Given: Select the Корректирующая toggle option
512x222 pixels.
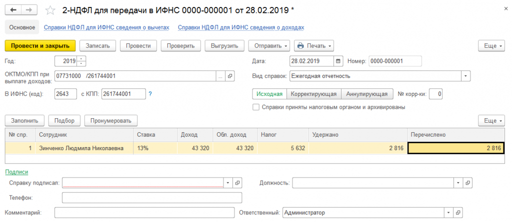Looking at the screenshot, I should [314, 94].
